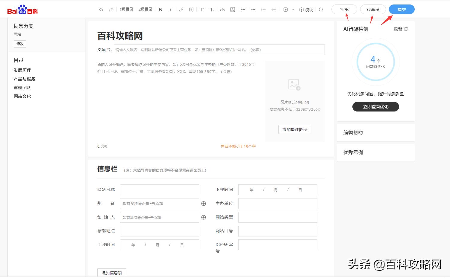Open the insert element dropdown arrow
Screen dimensions: 450x278
click(x=293, y=9)
